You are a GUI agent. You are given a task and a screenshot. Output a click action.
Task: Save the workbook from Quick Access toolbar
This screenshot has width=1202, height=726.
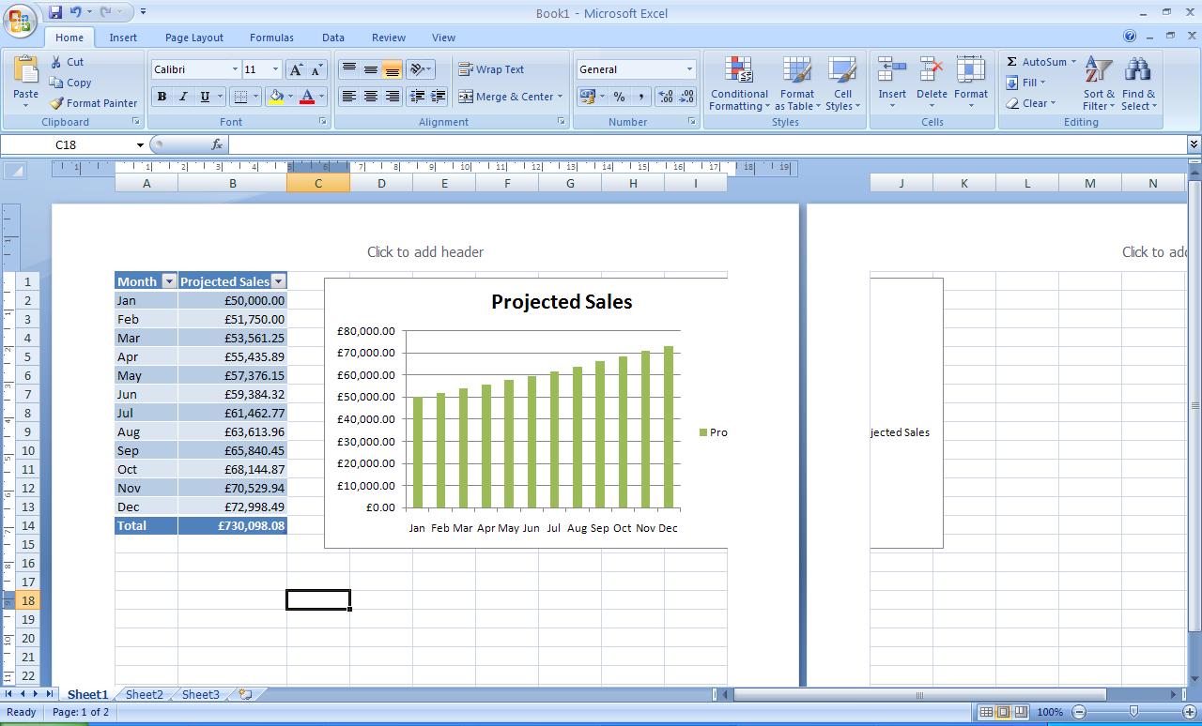(54, 12)
